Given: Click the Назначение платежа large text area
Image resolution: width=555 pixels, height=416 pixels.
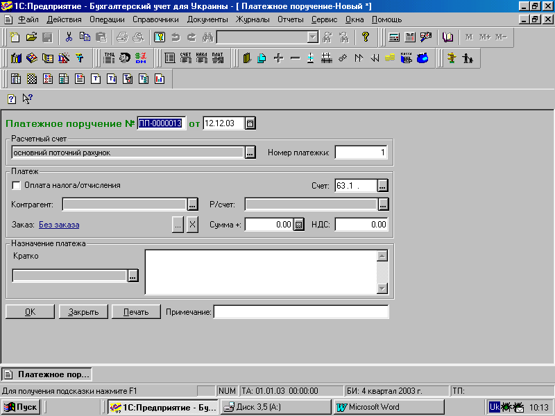Looking at the screenshot, I should [x=262, y=272].
